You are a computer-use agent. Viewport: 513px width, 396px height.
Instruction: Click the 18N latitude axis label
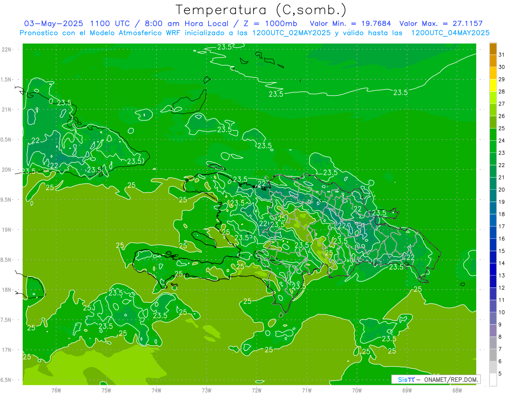coord(7,290)
